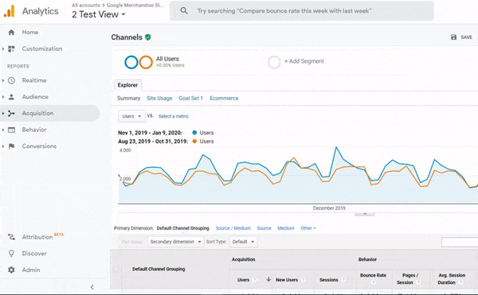Screen dimensions: 478x295
Task: Click the Audience person icon
Action: point(11,97)
